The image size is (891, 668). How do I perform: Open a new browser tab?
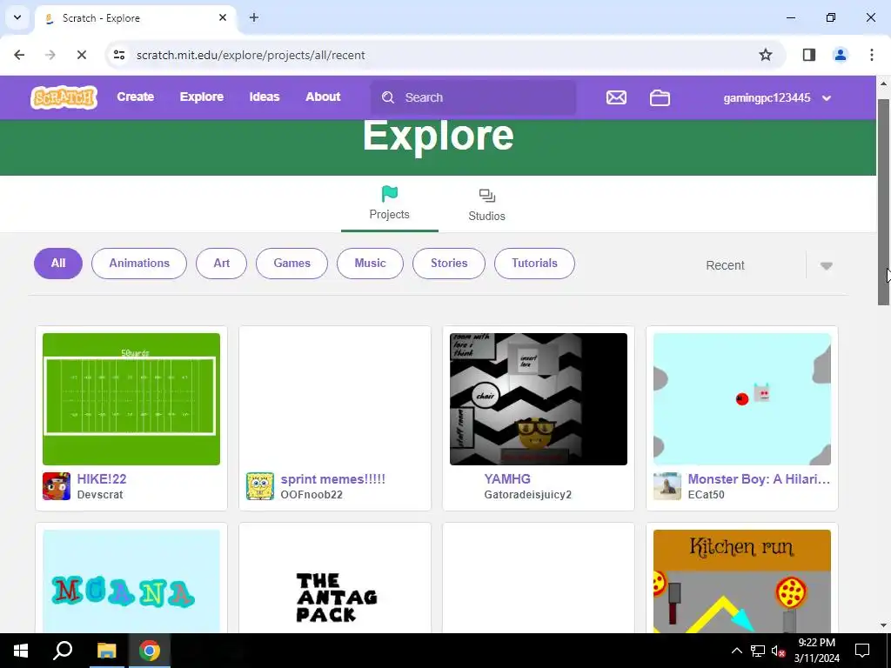(254, 17)
